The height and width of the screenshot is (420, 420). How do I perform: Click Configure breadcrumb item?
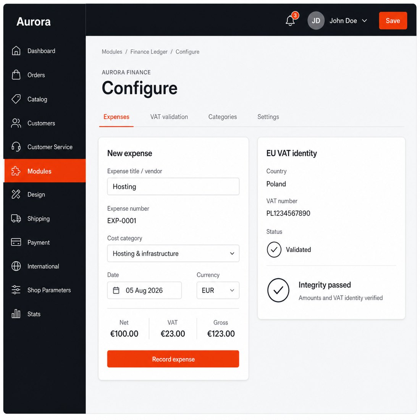click(187, 52)
